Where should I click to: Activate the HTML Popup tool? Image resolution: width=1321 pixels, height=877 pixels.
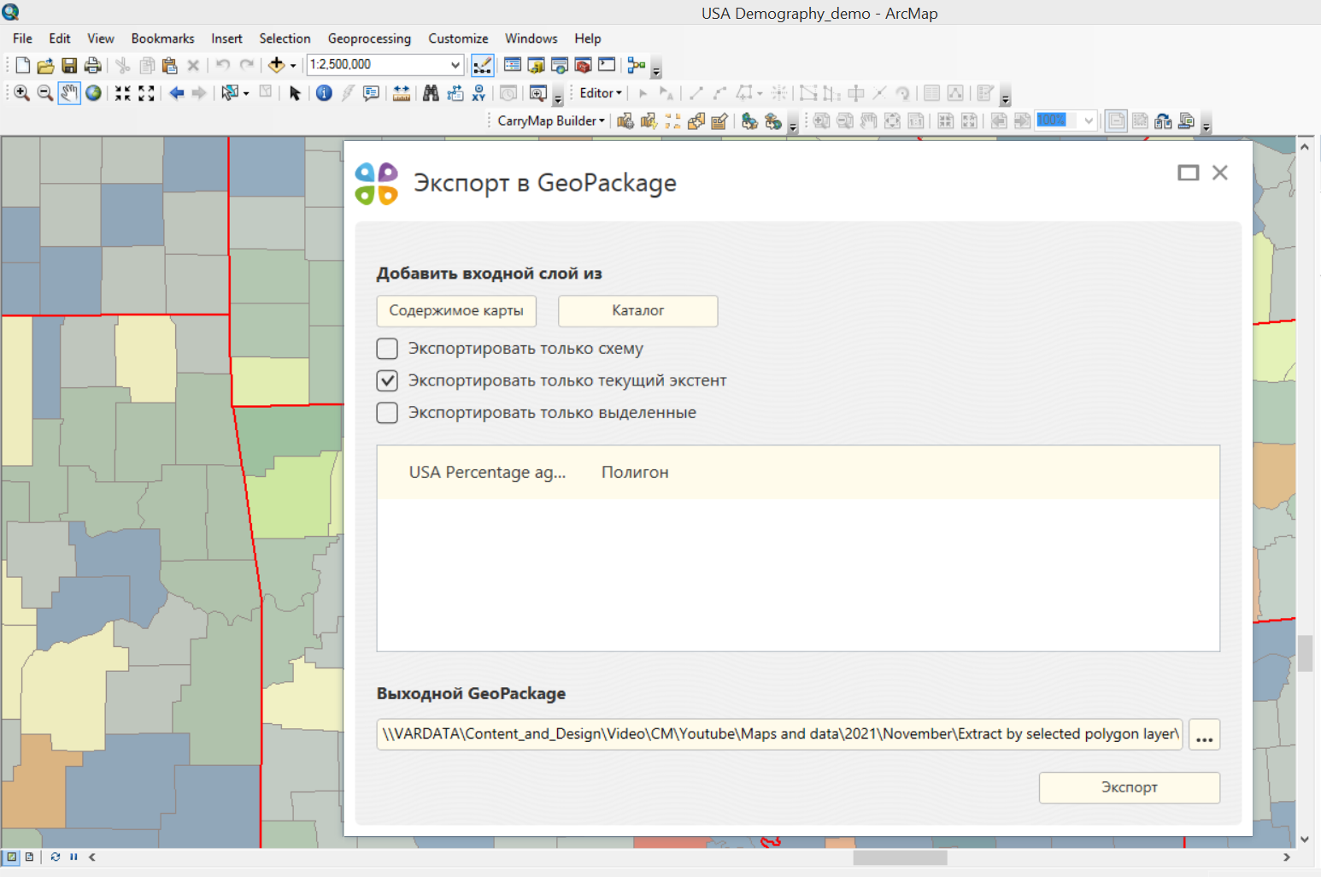tap(371, 93)
